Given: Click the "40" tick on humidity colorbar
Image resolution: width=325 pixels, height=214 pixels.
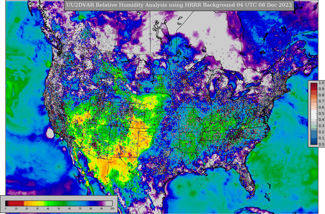Looking at the screenshot, I should 48,209.
